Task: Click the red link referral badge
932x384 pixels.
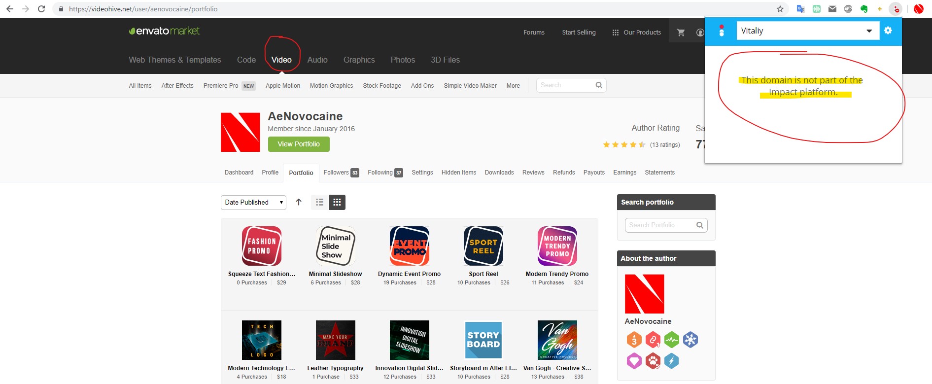Action: click(x=653, y=340)
